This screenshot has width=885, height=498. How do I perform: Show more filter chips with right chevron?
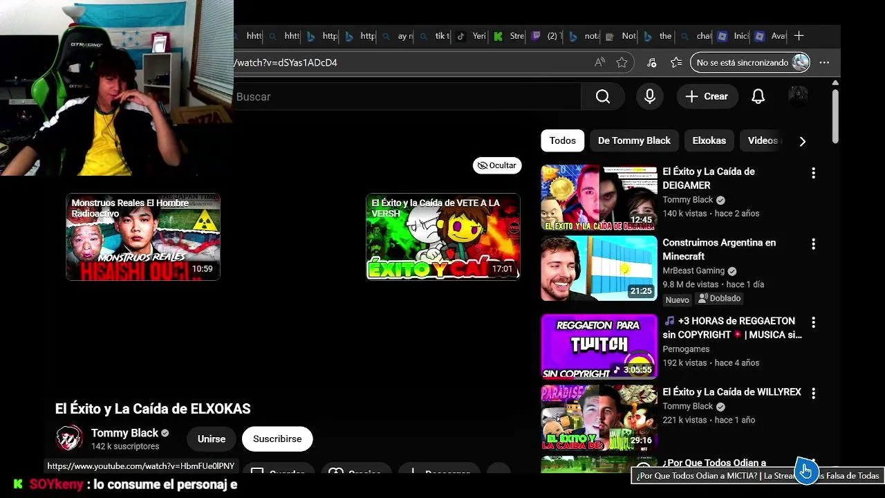click(802, 141)
